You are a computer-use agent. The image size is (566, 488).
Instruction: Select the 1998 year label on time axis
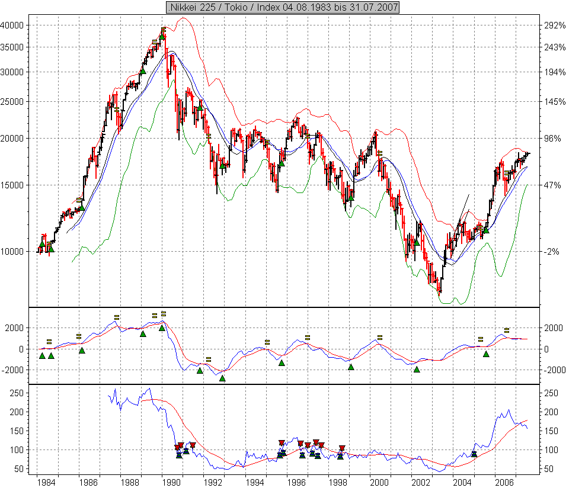tap(338, 481)
